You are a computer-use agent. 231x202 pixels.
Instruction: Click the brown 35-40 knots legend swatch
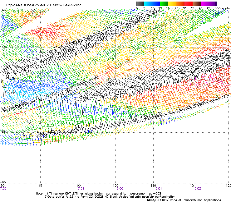pos(197,4)
